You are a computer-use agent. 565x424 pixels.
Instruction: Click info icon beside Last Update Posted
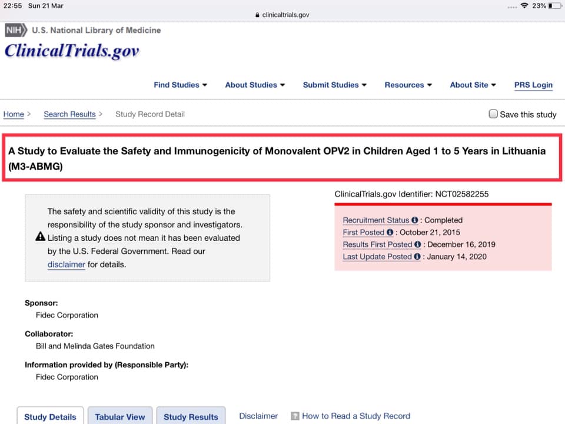click(x=417, y=257)
